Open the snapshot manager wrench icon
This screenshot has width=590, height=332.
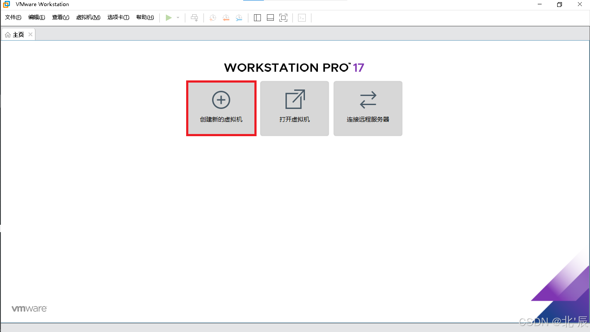pos(239,18)
